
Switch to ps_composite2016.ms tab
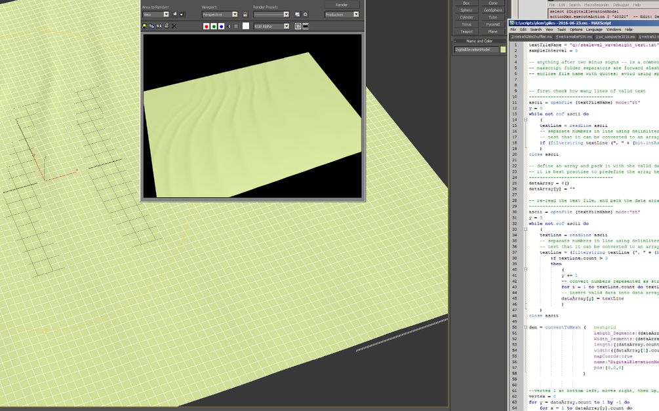[x=616, y=37]
